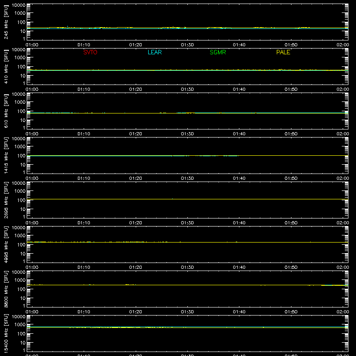Click the 610 MHz [SFU] axis title
This screenshot has width=356, height=356.
tap(6, 111)
